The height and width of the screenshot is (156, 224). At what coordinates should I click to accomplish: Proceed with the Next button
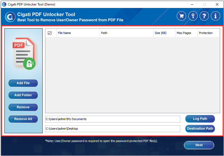click(x=199, y=145)
